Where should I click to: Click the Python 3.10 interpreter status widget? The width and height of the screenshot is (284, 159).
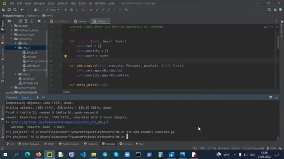[x=248, y=148]
